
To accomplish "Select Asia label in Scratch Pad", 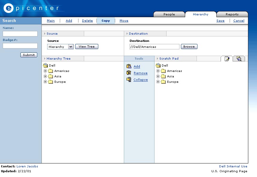I will (x=170, y=76).
